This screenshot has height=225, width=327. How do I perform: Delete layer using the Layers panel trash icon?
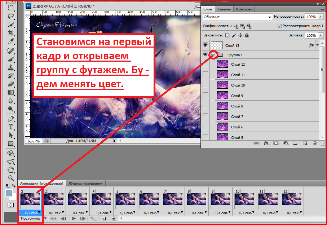point(315,143)
